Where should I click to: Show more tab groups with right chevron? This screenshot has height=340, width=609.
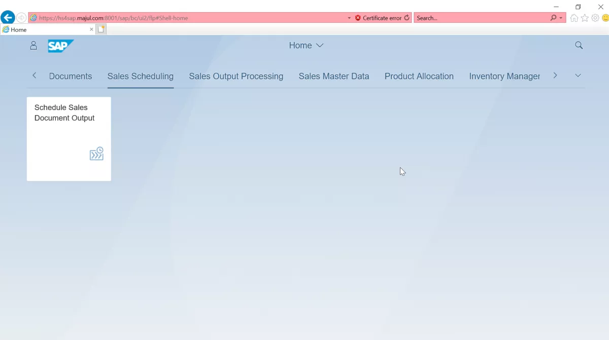coord(555,75)
